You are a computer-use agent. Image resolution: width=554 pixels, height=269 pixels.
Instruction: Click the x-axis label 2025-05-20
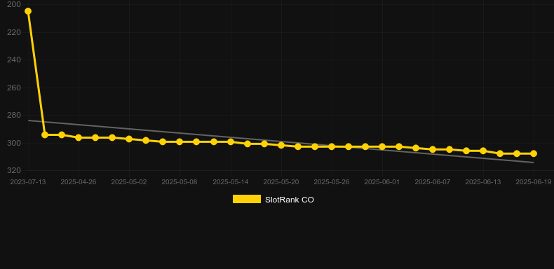281,182
